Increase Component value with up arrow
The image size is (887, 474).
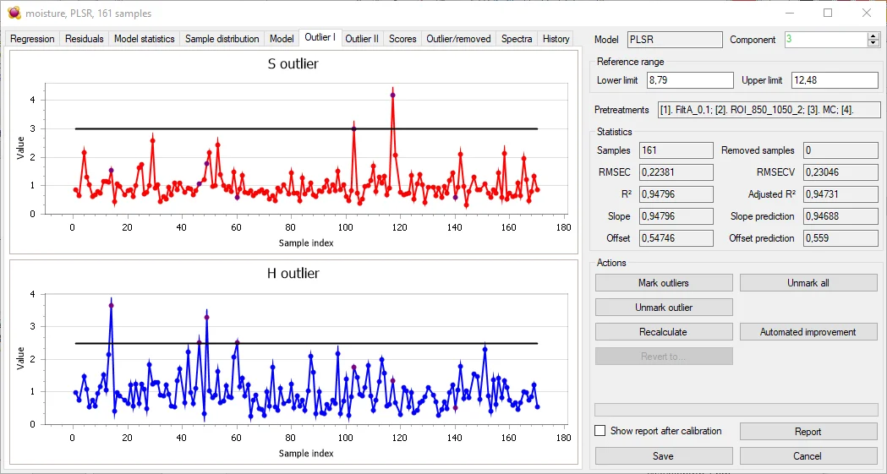873,35
